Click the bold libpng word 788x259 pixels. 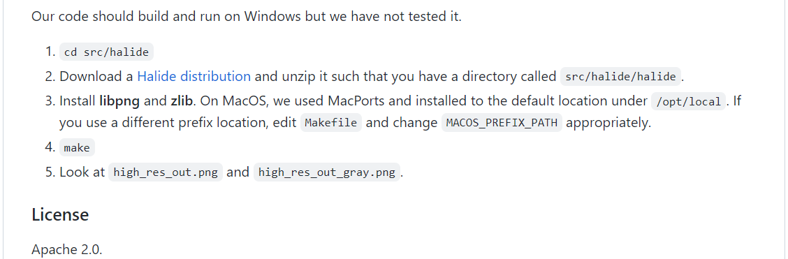click(x=119, y=101)
